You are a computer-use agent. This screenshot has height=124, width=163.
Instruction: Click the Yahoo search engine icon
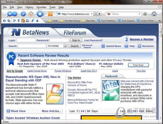click(109, 14)
